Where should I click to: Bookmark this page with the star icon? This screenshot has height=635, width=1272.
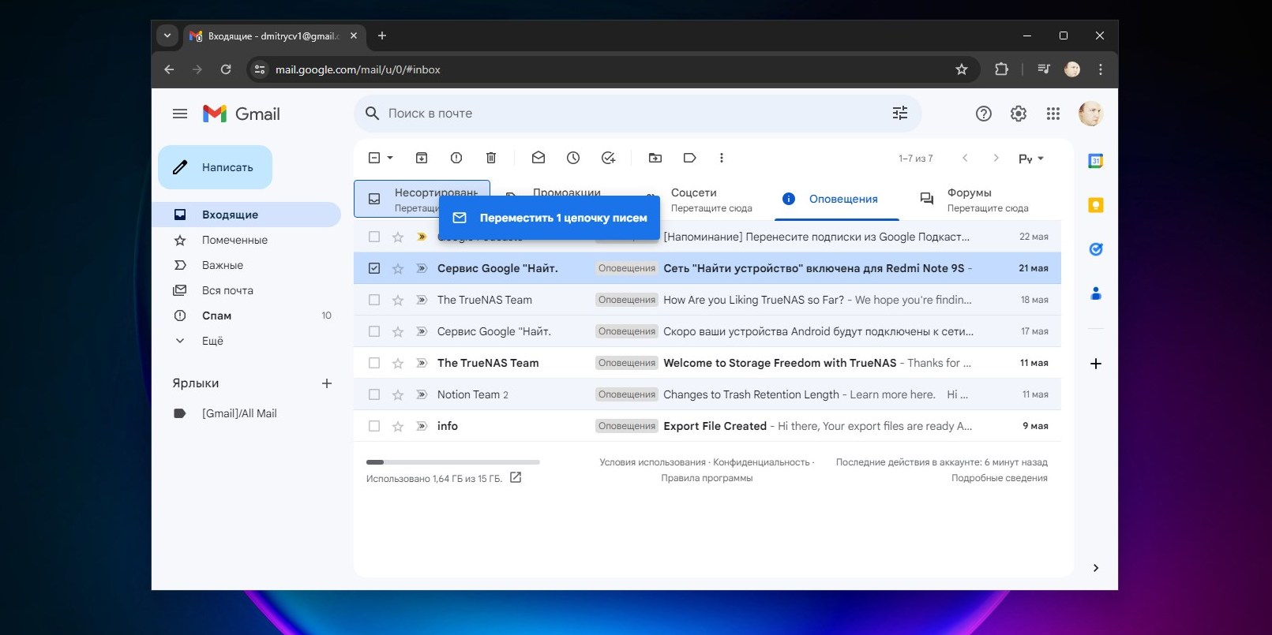click(x=962, y=69)
